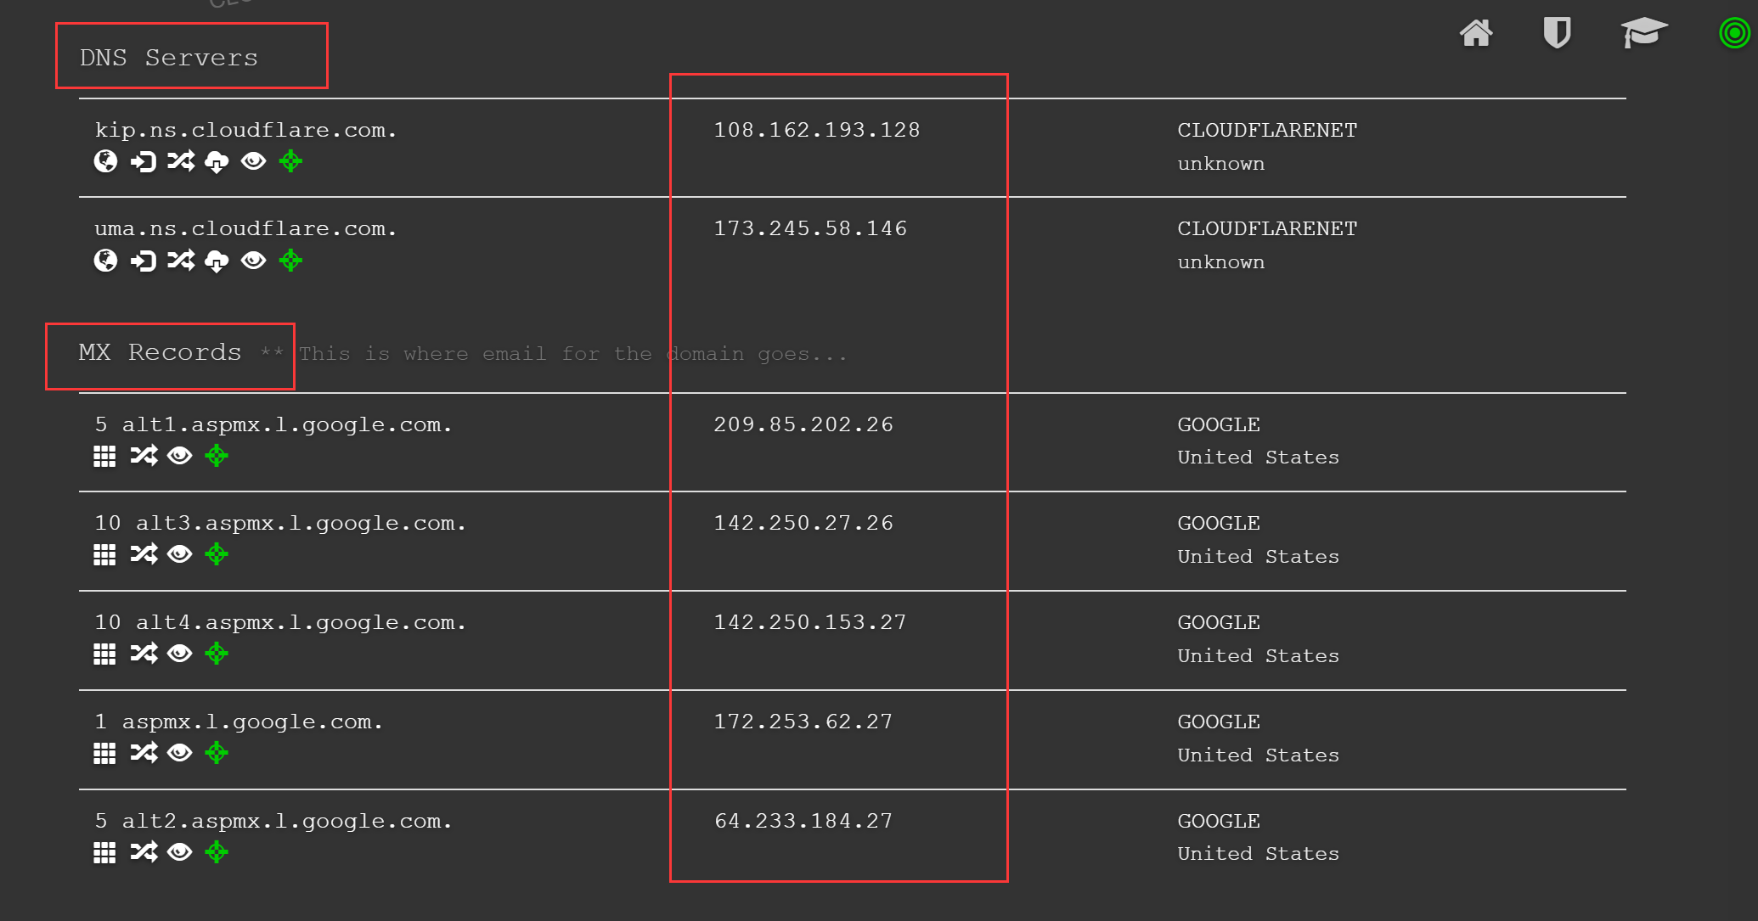The image size is (1758, 921).
Task: Open the graduation cap learn icon
Action: coord(1643,34)
